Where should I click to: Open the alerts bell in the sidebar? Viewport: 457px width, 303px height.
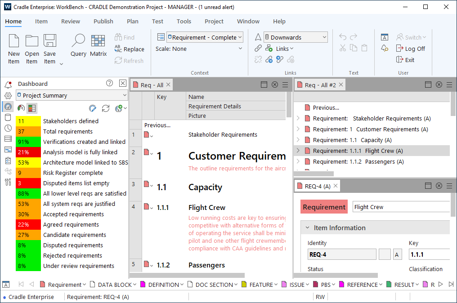8,85
